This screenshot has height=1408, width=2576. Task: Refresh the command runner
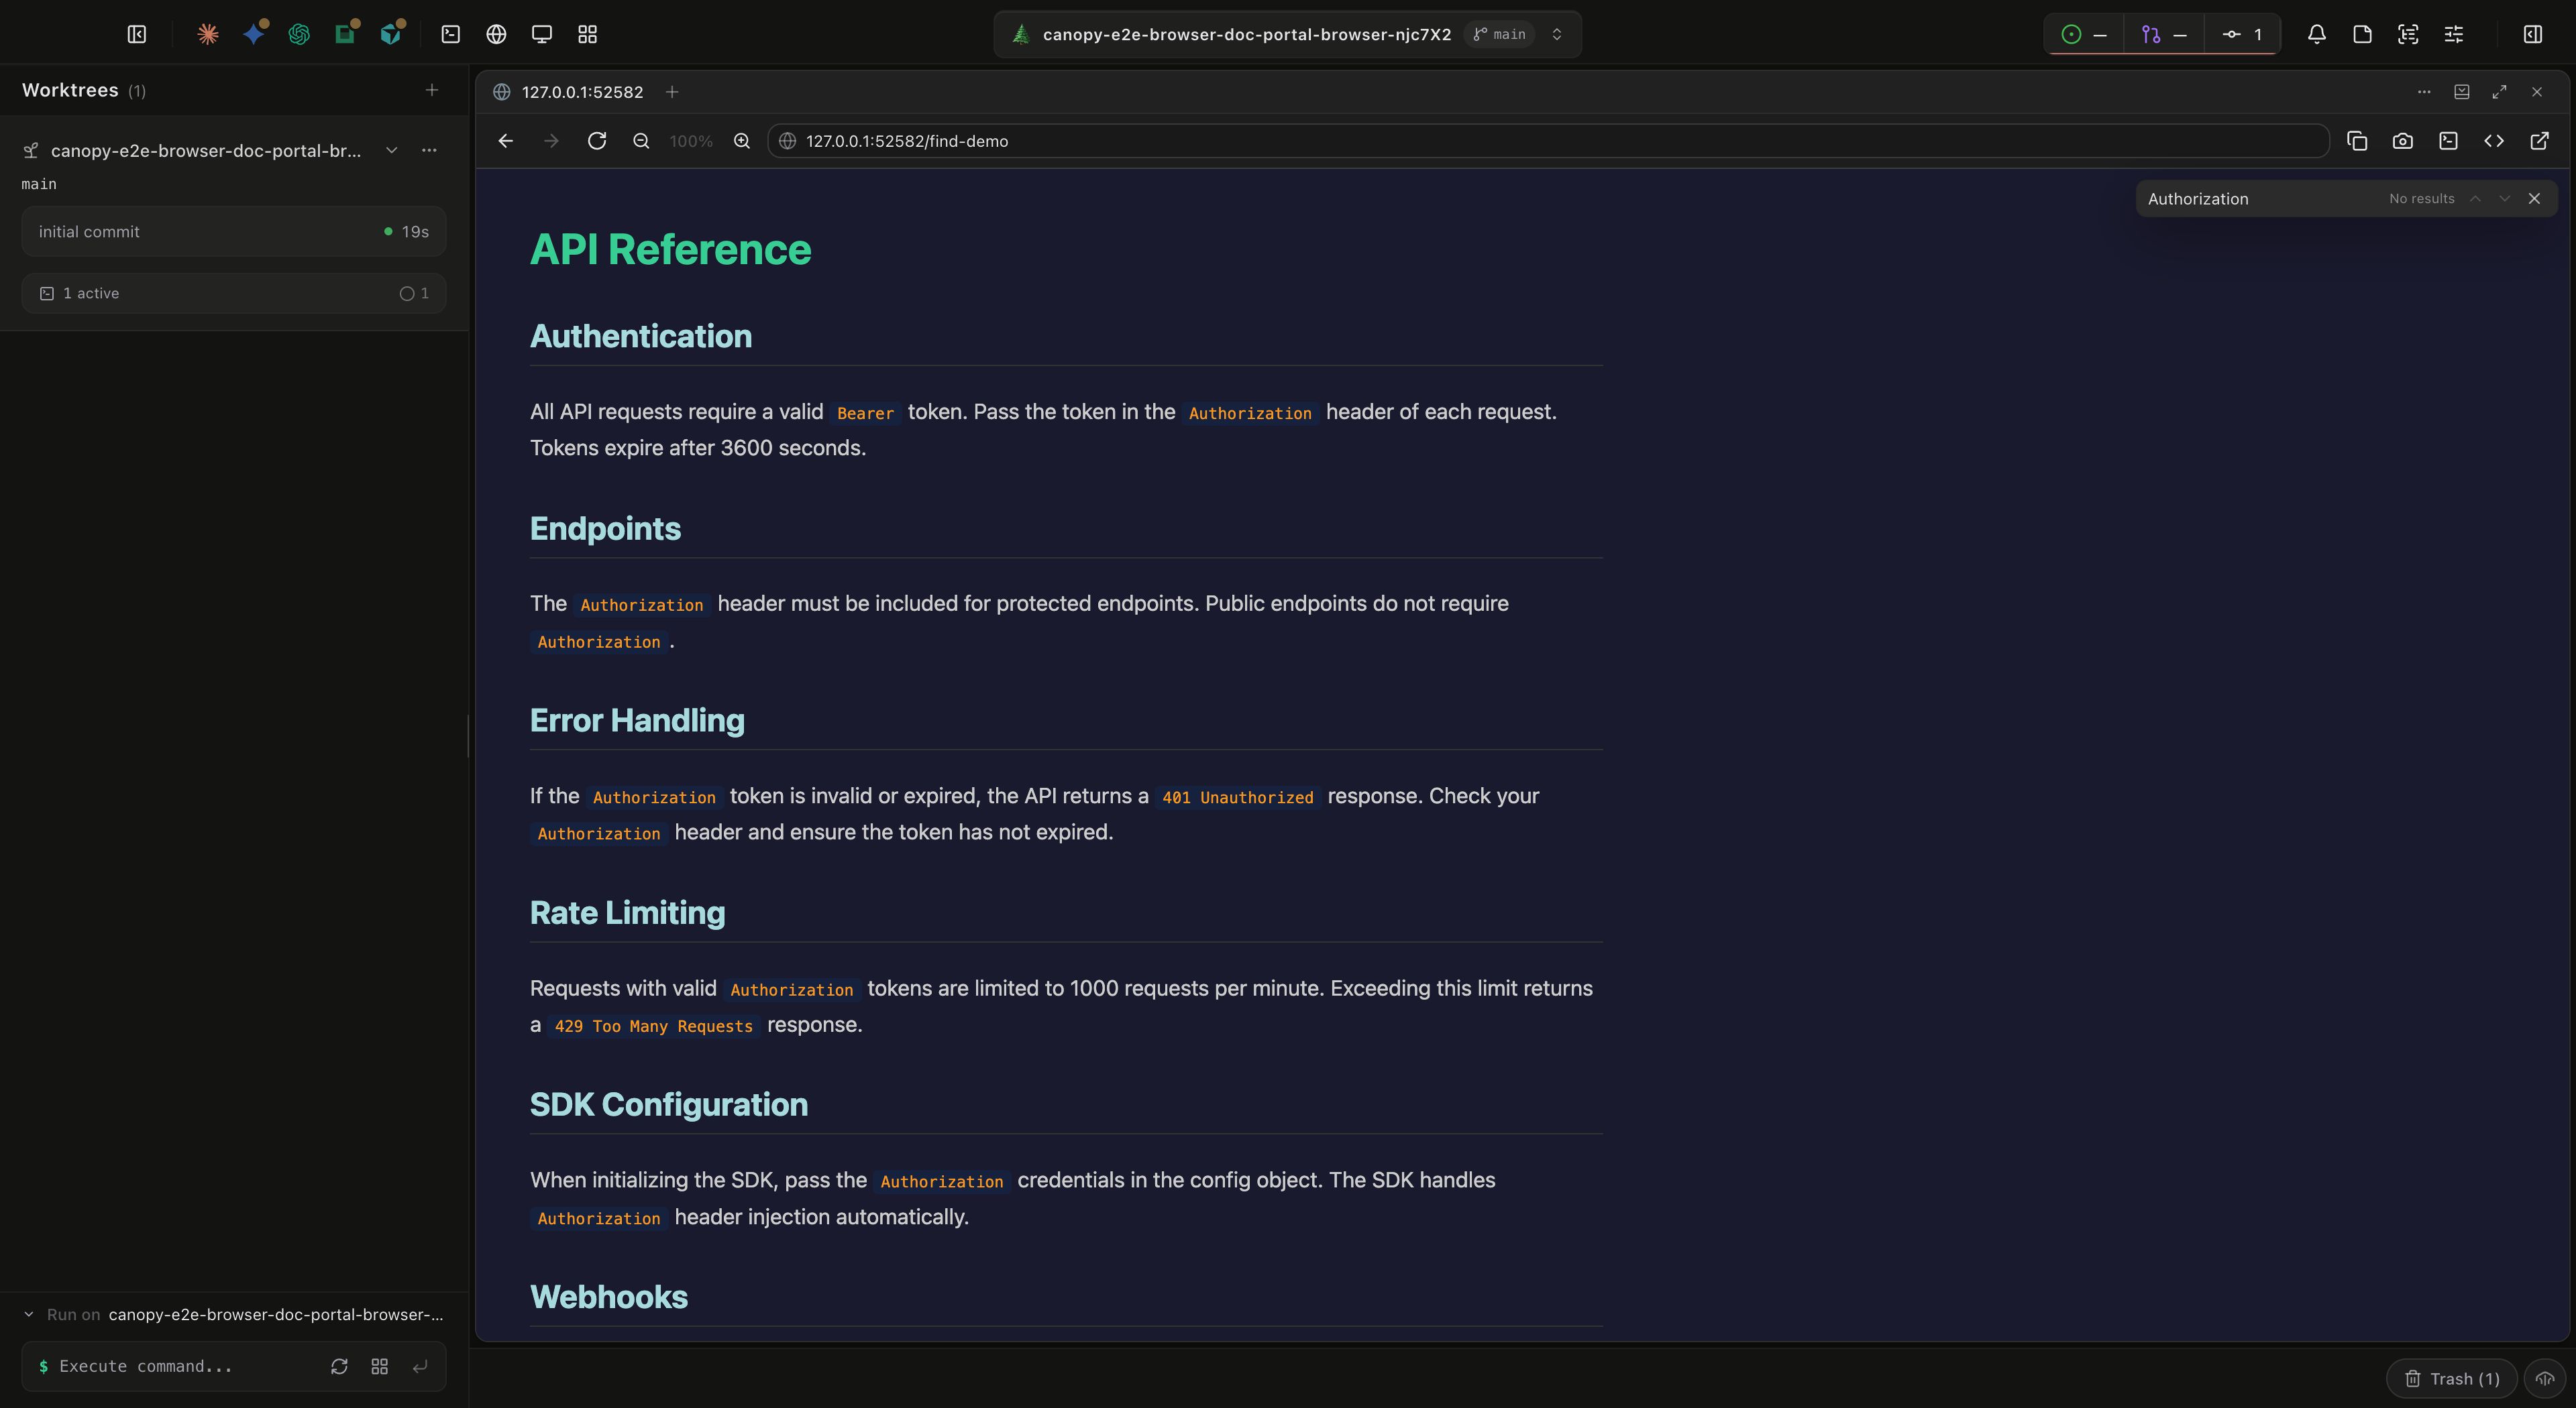tap(339, 1366)
